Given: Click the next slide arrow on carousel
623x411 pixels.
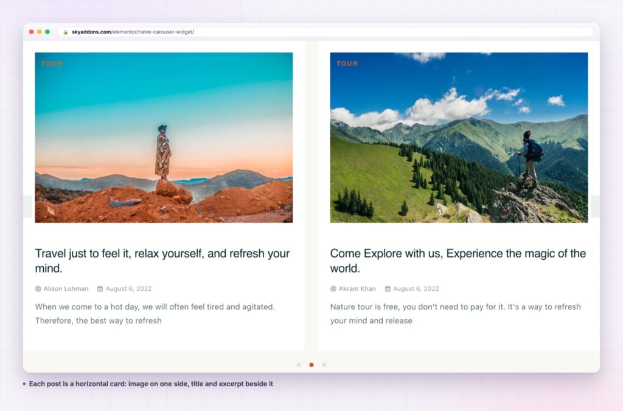Looking at the screenshot, I should click(595, 206).
